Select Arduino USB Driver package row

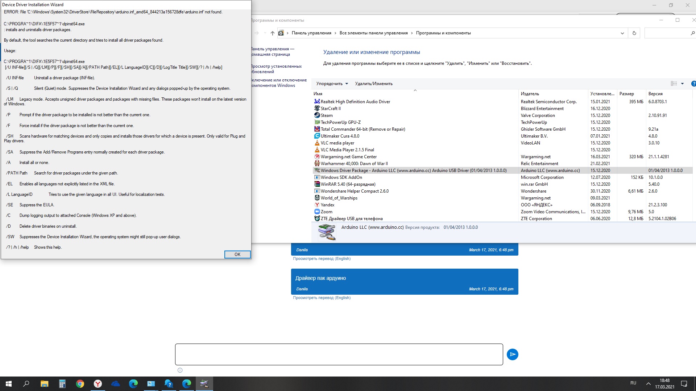502,171
